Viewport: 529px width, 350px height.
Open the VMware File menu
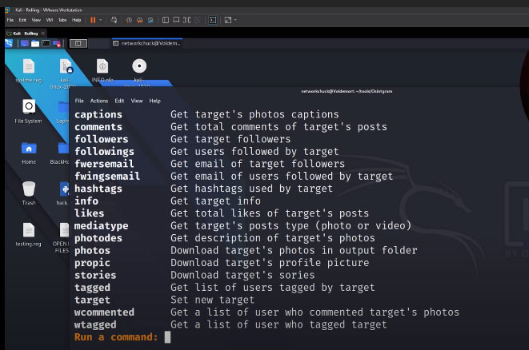point(10,20)
